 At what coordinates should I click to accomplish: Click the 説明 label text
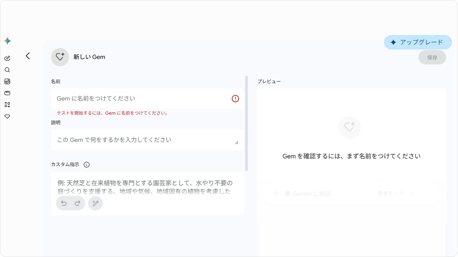point(55,122)
